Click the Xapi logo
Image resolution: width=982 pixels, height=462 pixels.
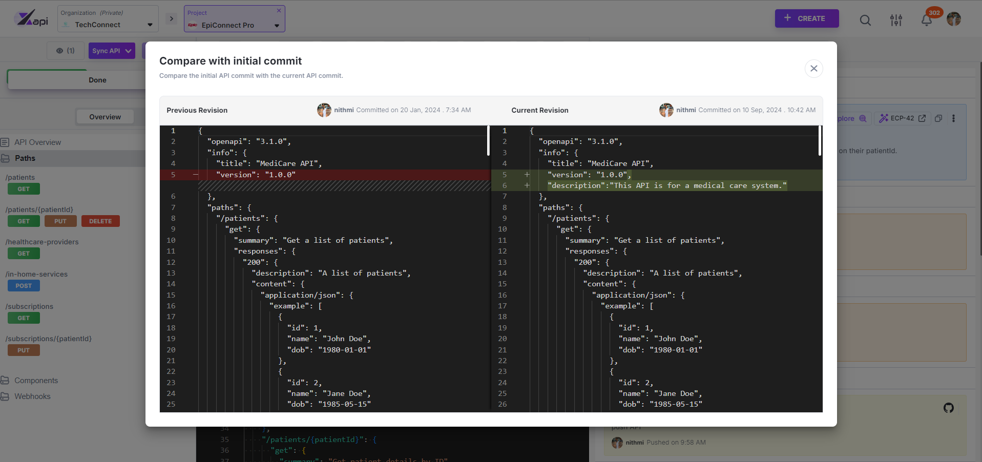coord(32,18)
